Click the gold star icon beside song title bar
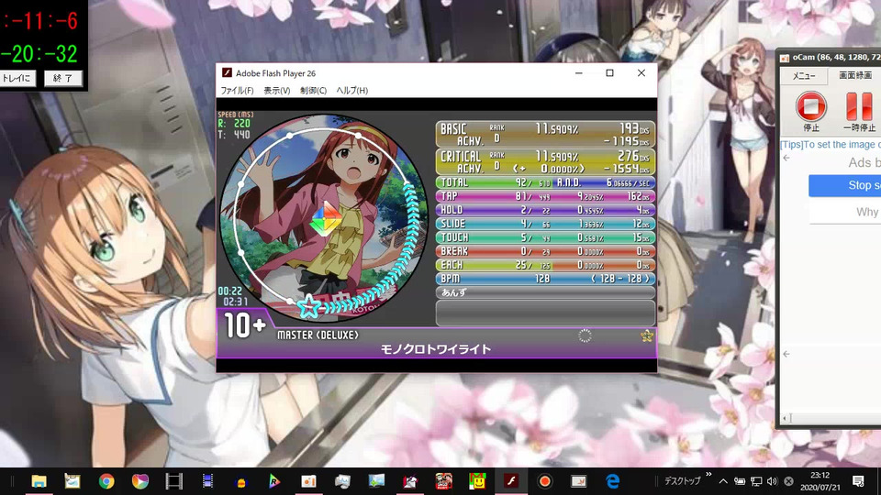The height and width of the screenshot is (495, 881). point(647,335)
